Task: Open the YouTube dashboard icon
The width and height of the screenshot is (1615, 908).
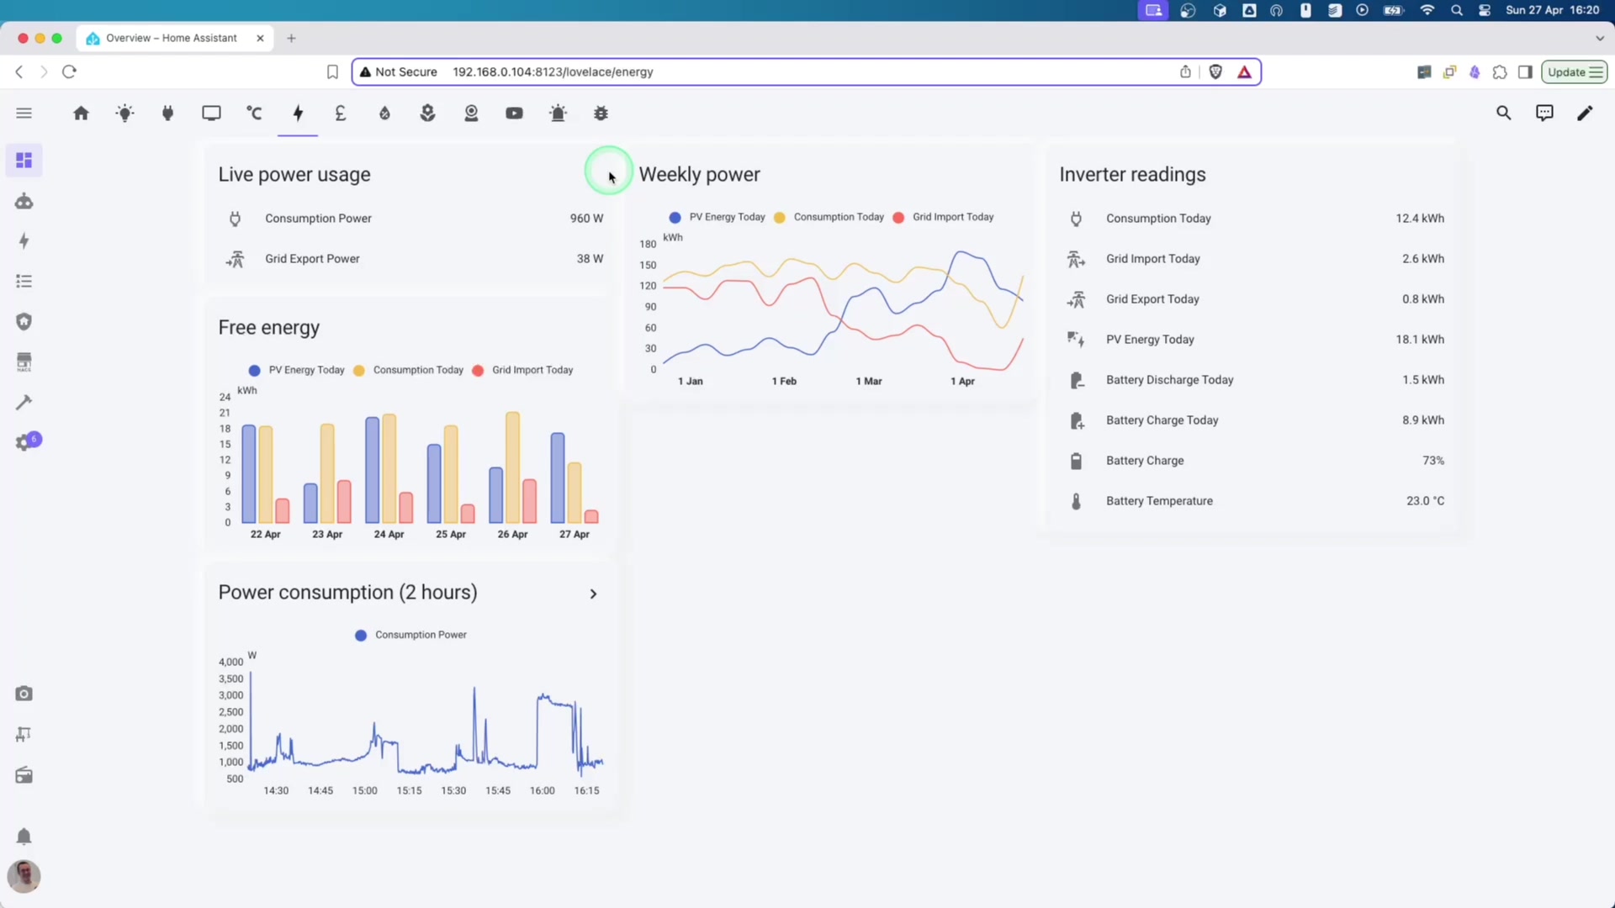Action: (514, 113)
